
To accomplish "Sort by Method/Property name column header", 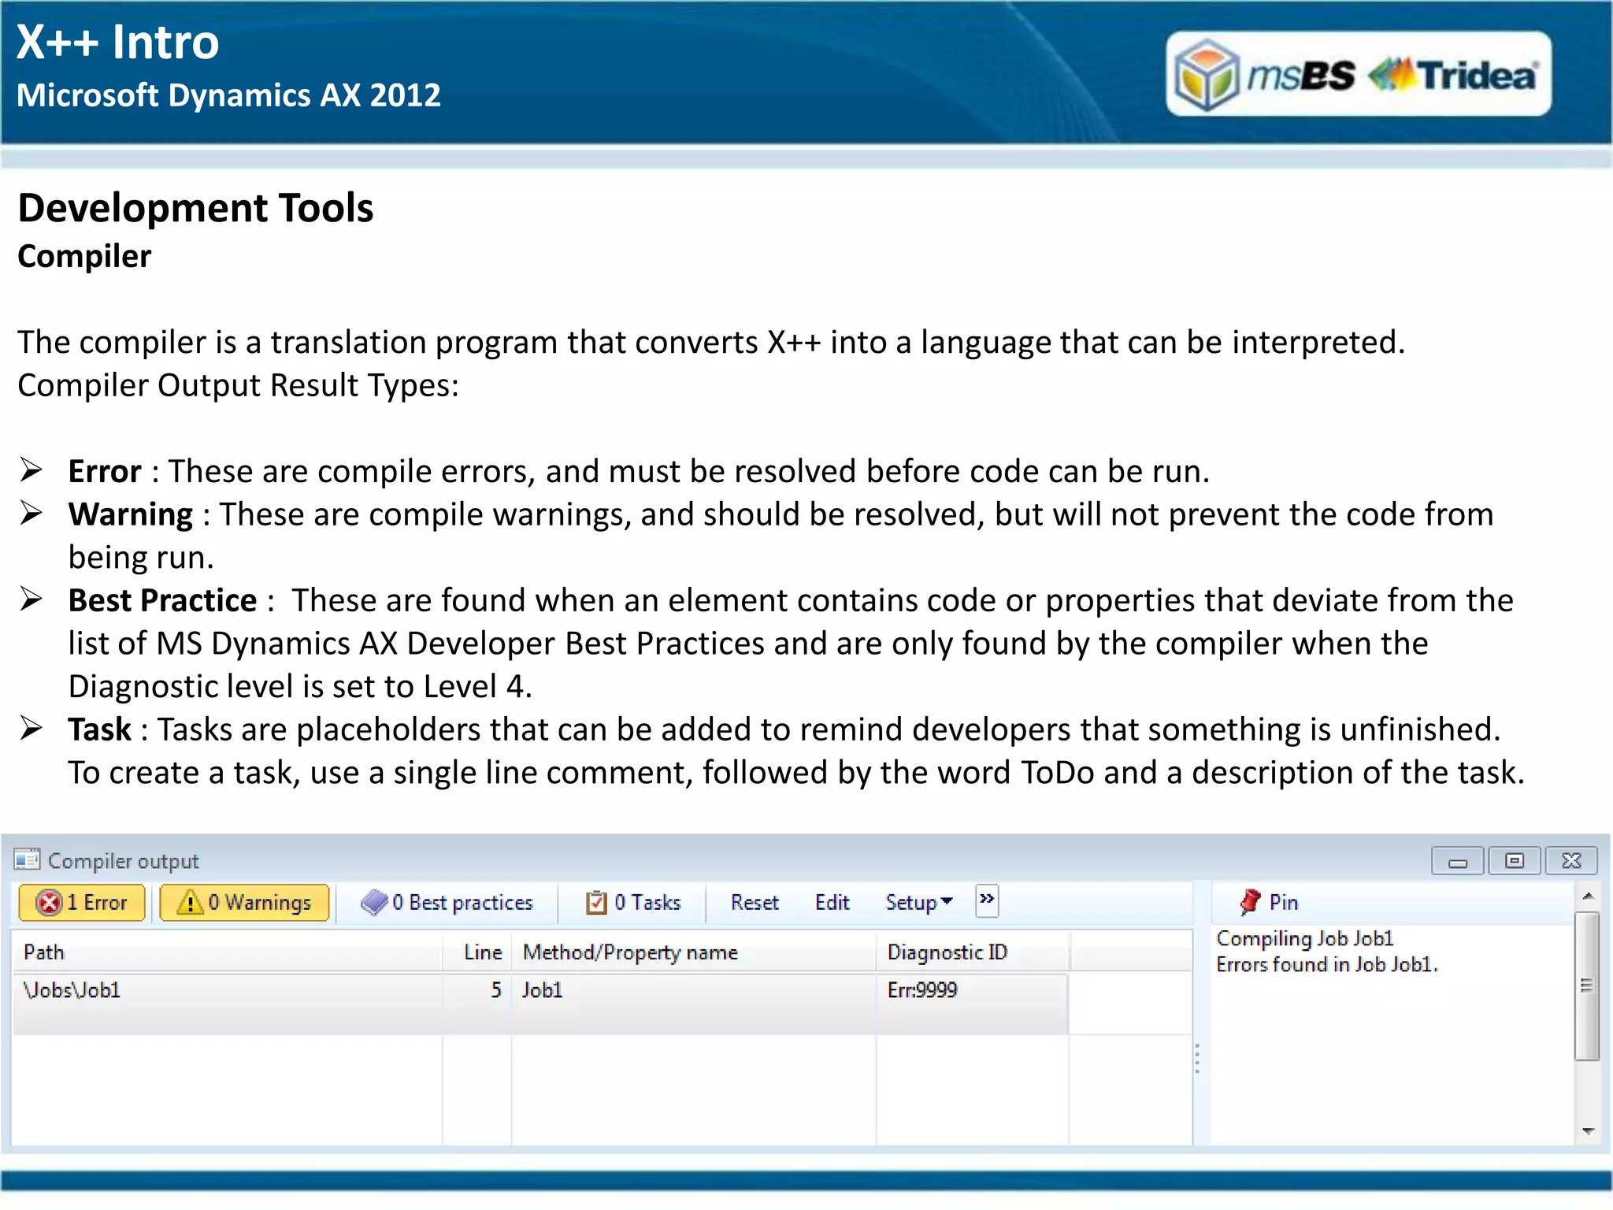I will [694, 952].
